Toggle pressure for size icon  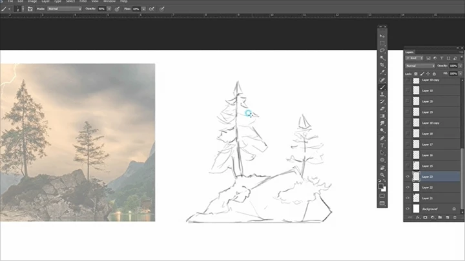coord(162,9)
